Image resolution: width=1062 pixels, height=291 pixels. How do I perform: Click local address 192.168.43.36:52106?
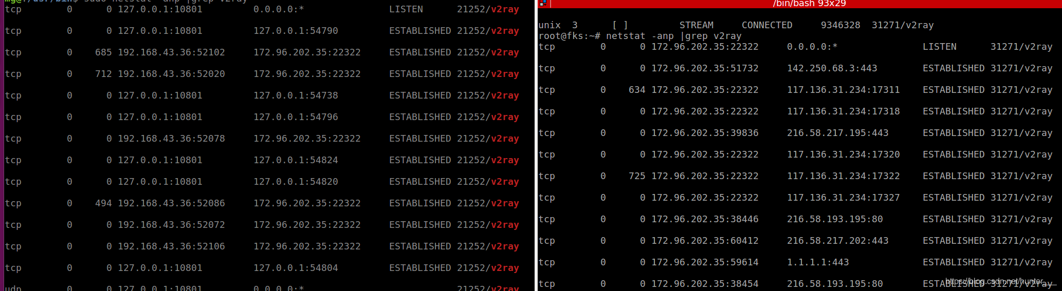[x=171, y=246]
